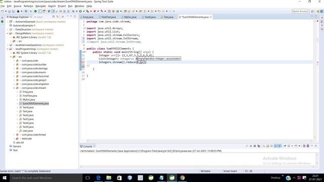Click error marker on line 13 gutter
The width and height of the screenshot is (324, 182).
(x=81, y=62)
